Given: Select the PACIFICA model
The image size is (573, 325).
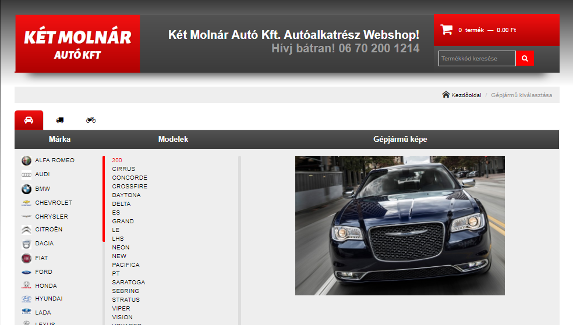Looking at the screenshot, I should 126,265.
